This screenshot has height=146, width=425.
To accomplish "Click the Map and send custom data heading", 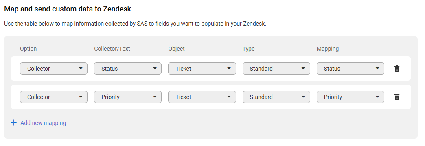I will [x=68, y=9].
